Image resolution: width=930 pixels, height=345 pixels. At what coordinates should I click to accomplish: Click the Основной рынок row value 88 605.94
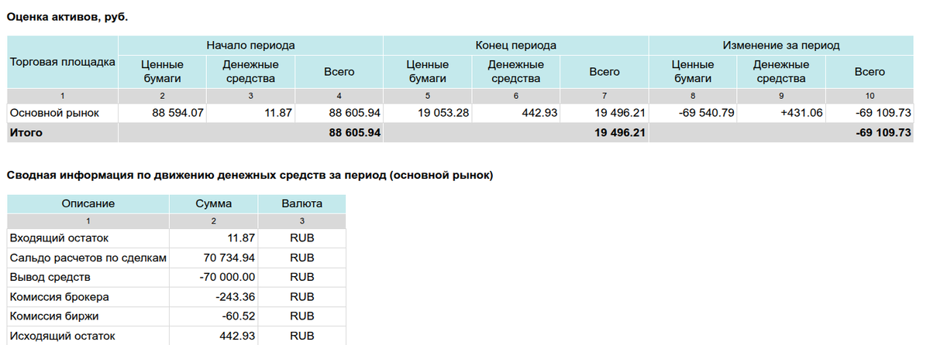click(354, 113)
